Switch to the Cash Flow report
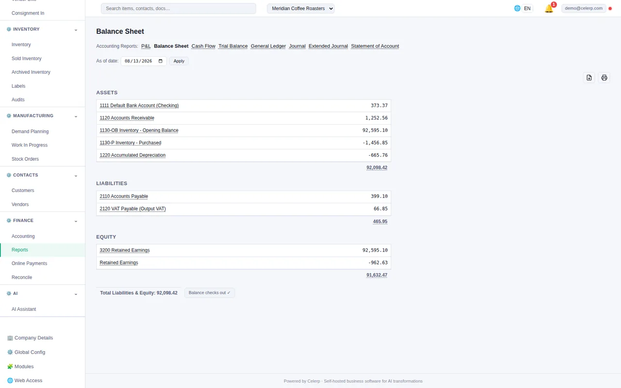This screenshot has width=621, height=388. [203, 46]
